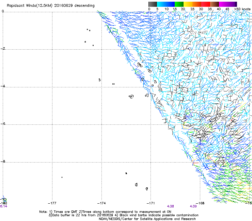Click the '-168' longitude axis label
Image resolution: width=252 pixels, height=221 pixels.
(x=200, y=203)
